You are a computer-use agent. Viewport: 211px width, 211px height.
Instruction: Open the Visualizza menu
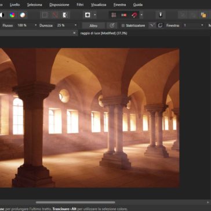coord(99,5)
